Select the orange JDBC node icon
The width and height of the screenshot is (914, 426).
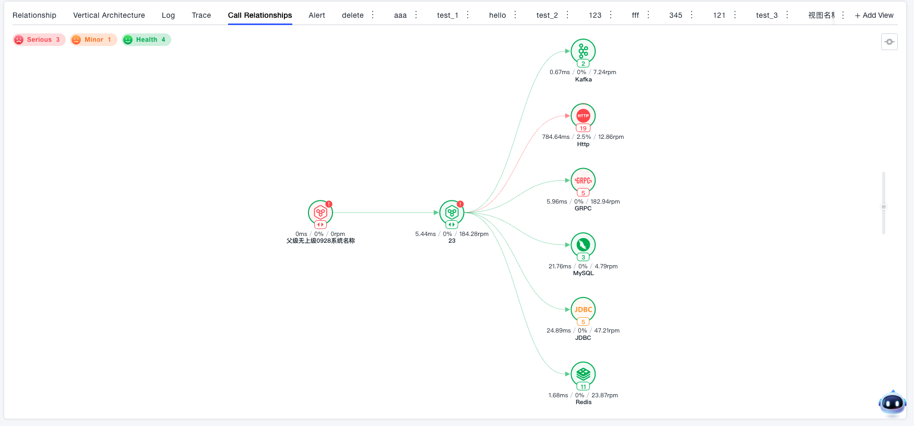tap(583, 310)
